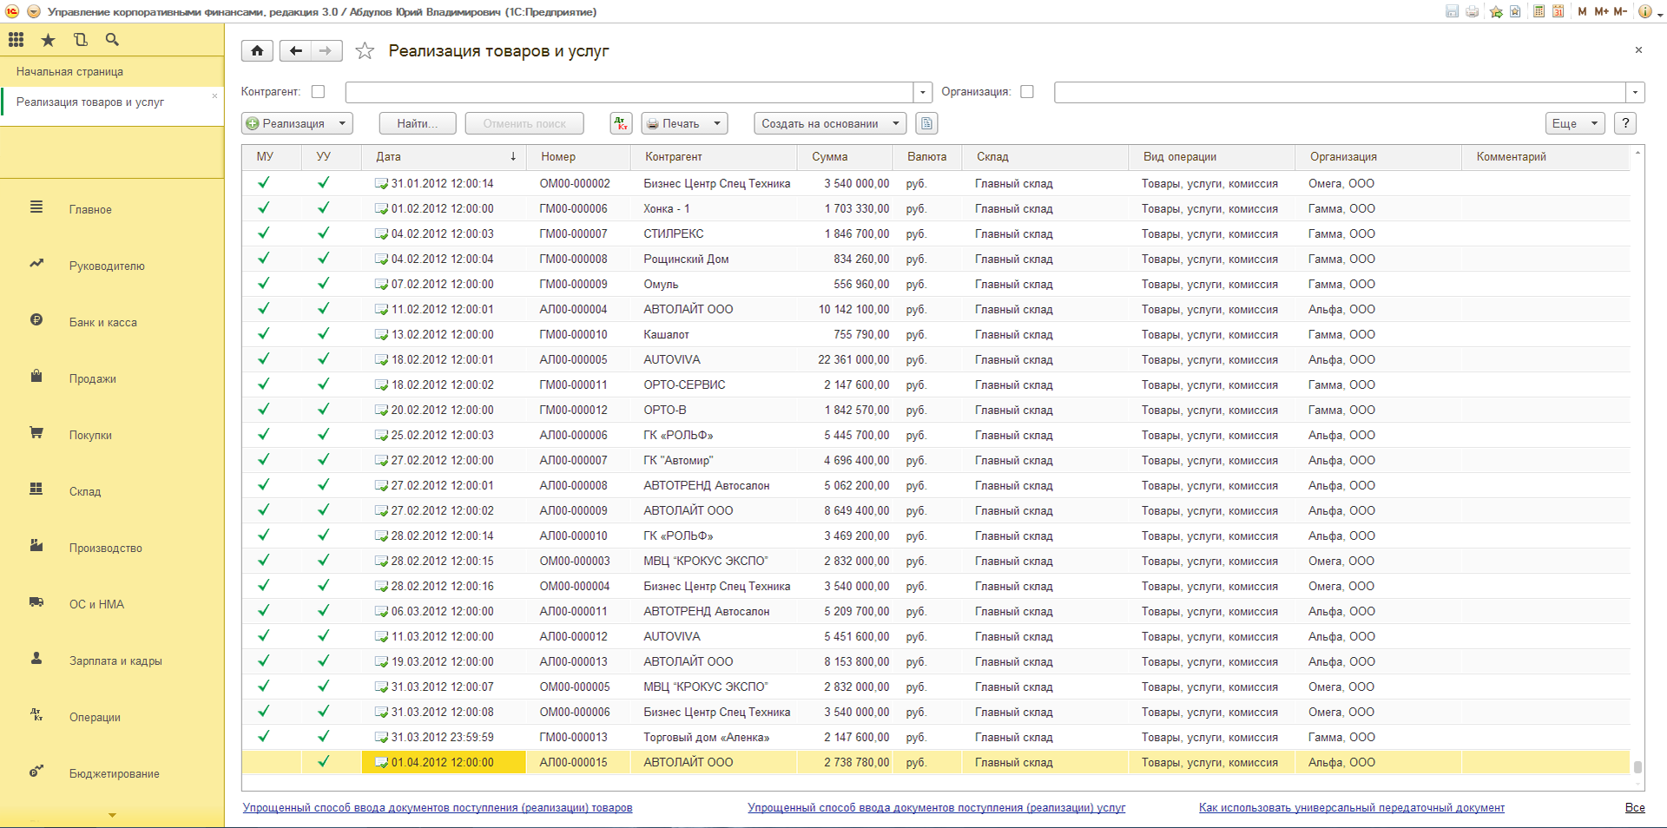Open the sections menu grid icon
The height and width of the screenshot is (828, 1667).
click(16, 40)
